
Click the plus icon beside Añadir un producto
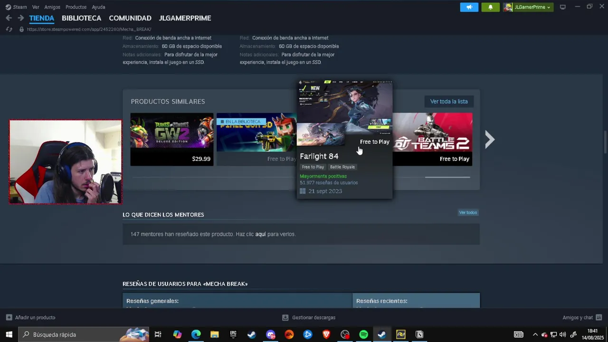pyautogui.click(x=9, y=317)
